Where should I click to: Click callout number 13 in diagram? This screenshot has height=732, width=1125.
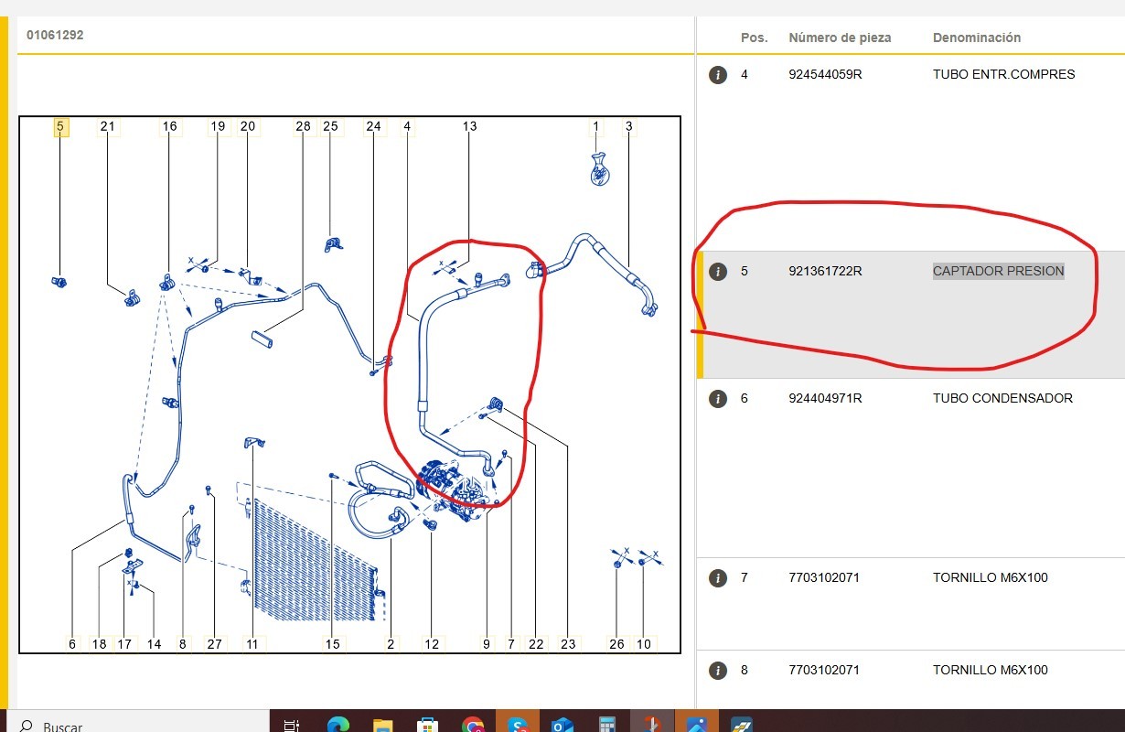click(x=469, y=126)
